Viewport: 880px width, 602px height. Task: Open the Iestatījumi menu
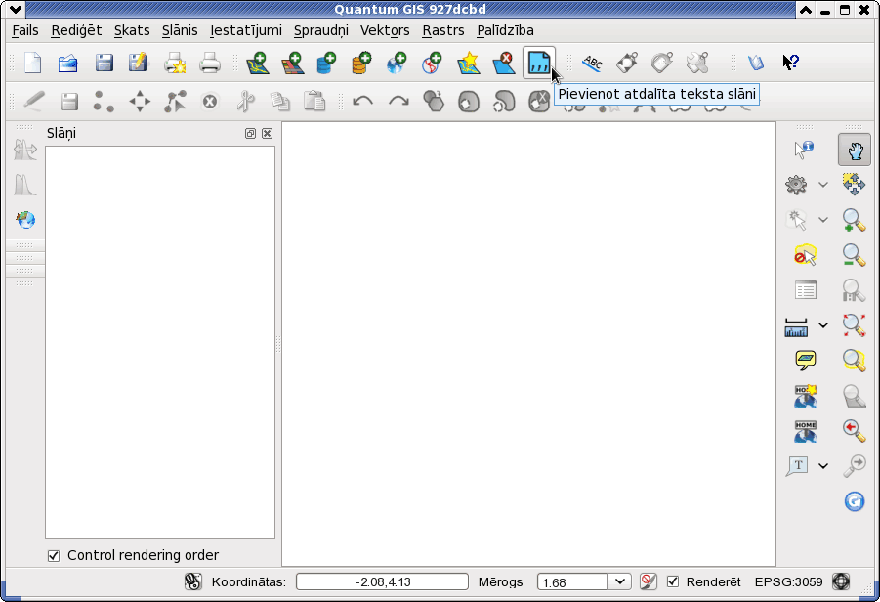pyautogui.click(x=246, y=30)
